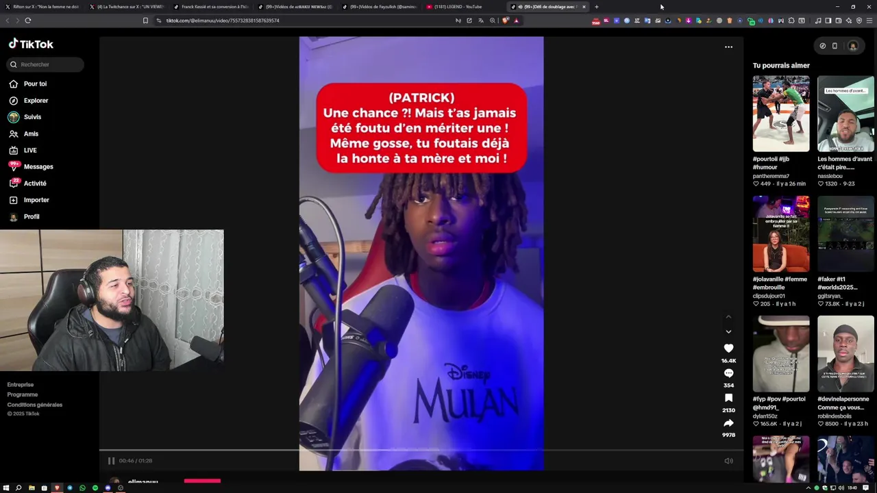Mute the video volume icon

click(x=728, y=461)
